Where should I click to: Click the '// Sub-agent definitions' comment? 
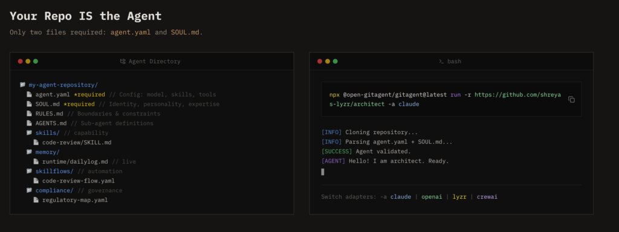[112, 123]
